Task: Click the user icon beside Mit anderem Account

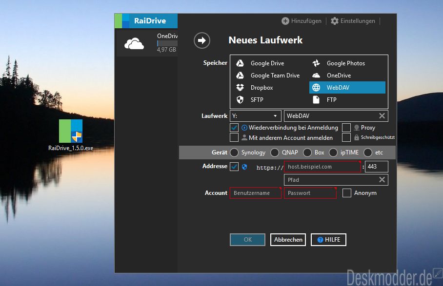Action: click(x=244, y=138)
